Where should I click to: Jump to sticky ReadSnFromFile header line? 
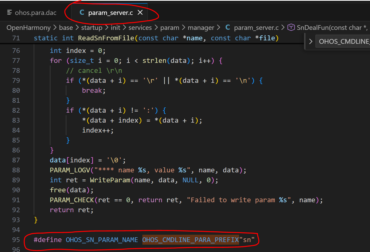(x=156, y=38)
